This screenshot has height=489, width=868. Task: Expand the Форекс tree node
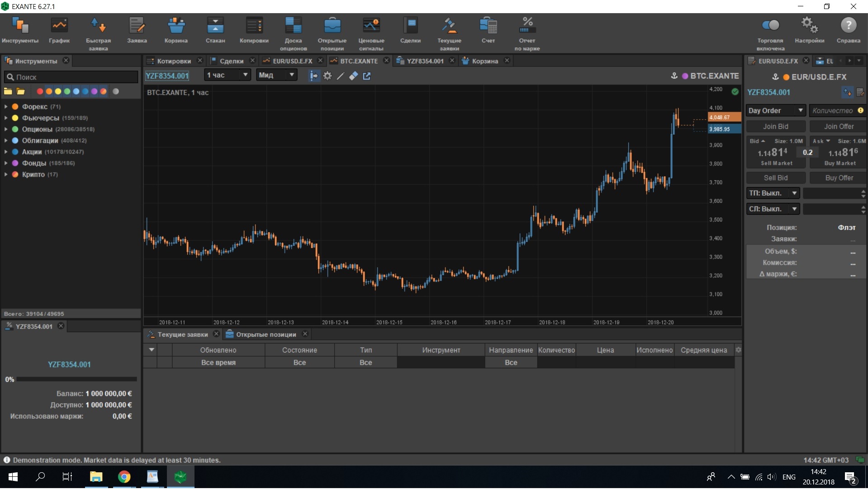[6, 107]
